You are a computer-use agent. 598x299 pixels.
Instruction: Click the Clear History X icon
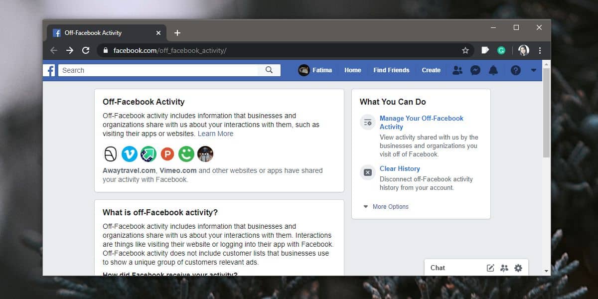coord(368,172)
